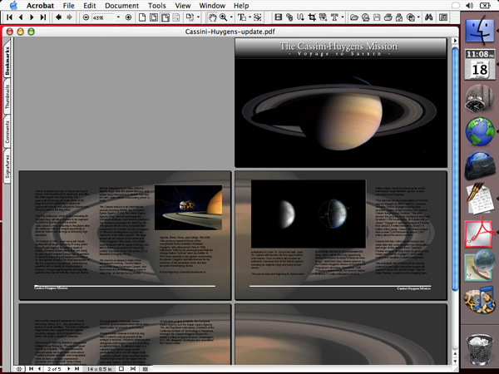Click the '14 x 8.5 in' page size
The width and height of the screenshot is (499, 374).
pos(99,369)
